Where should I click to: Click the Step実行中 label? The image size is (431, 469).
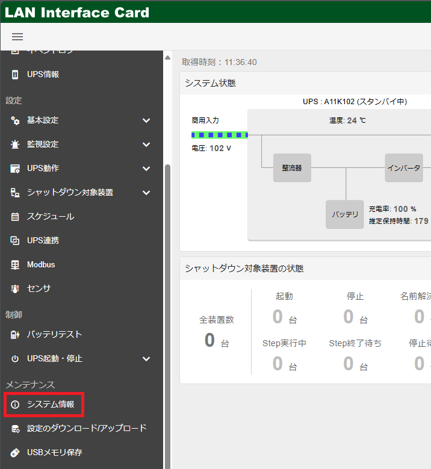[284, 343]
